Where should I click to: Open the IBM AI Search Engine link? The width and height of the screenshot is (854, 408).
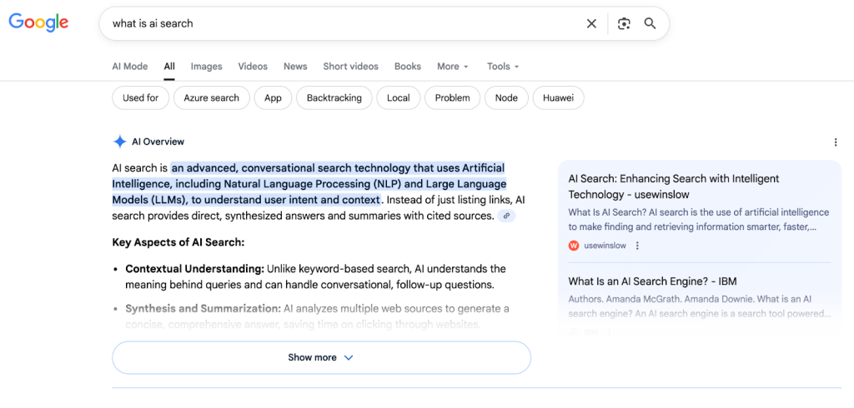tap(652, 281)
